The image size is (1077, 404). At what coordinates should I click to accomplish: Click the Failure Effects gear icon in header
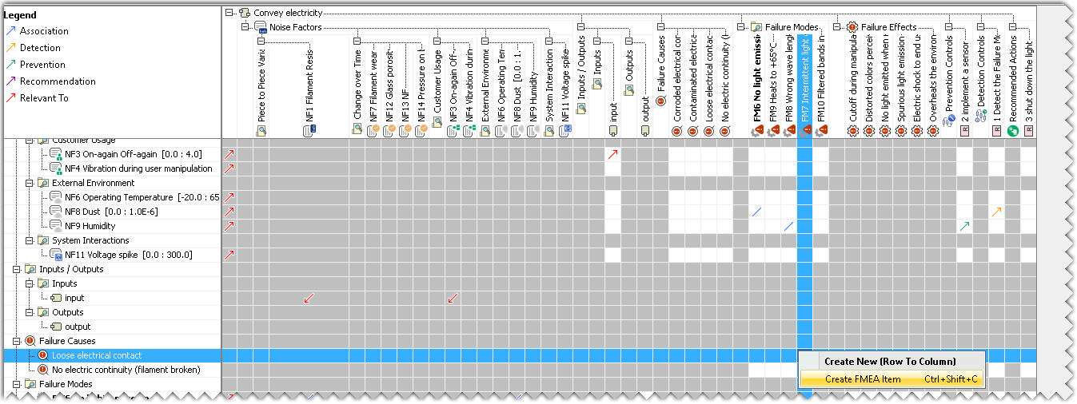pos(852,27)
